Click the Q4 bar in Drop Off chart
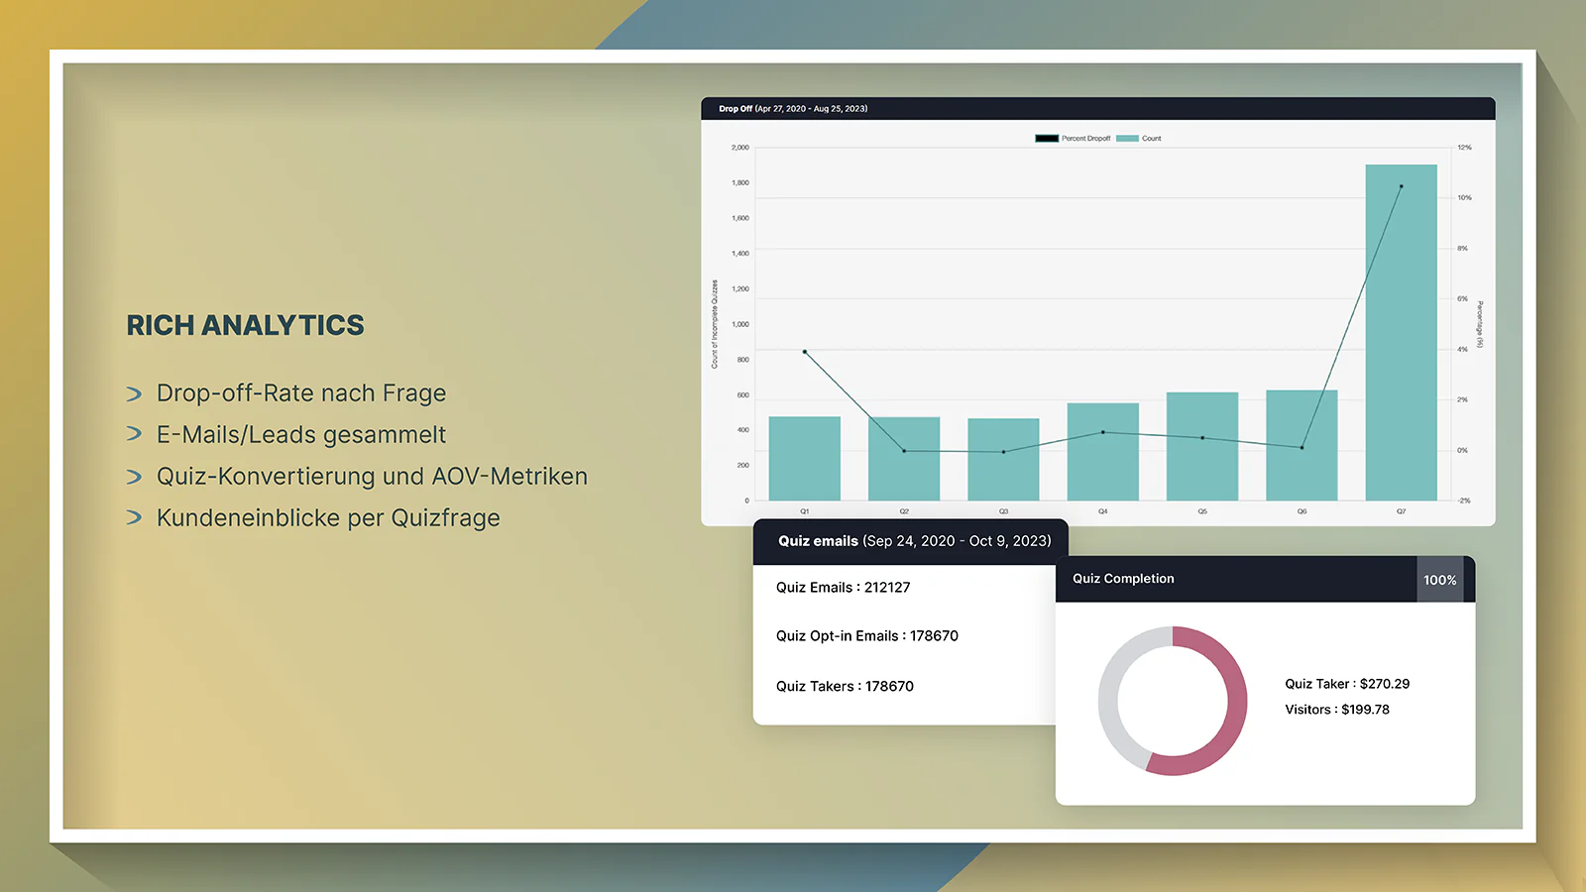This screenshot has height=892, width=1586. [1103, 451]
